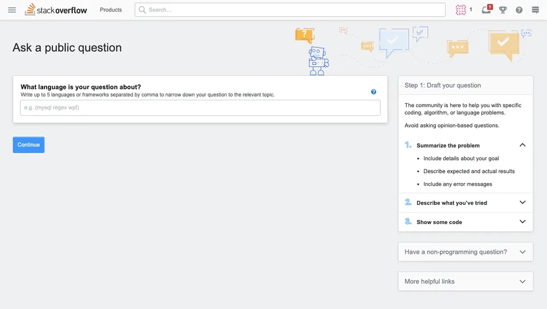Screen dimensions: 547x309
Task: Click 'Avoid asking opinion-based questions.' text
Action: (452, 125)
